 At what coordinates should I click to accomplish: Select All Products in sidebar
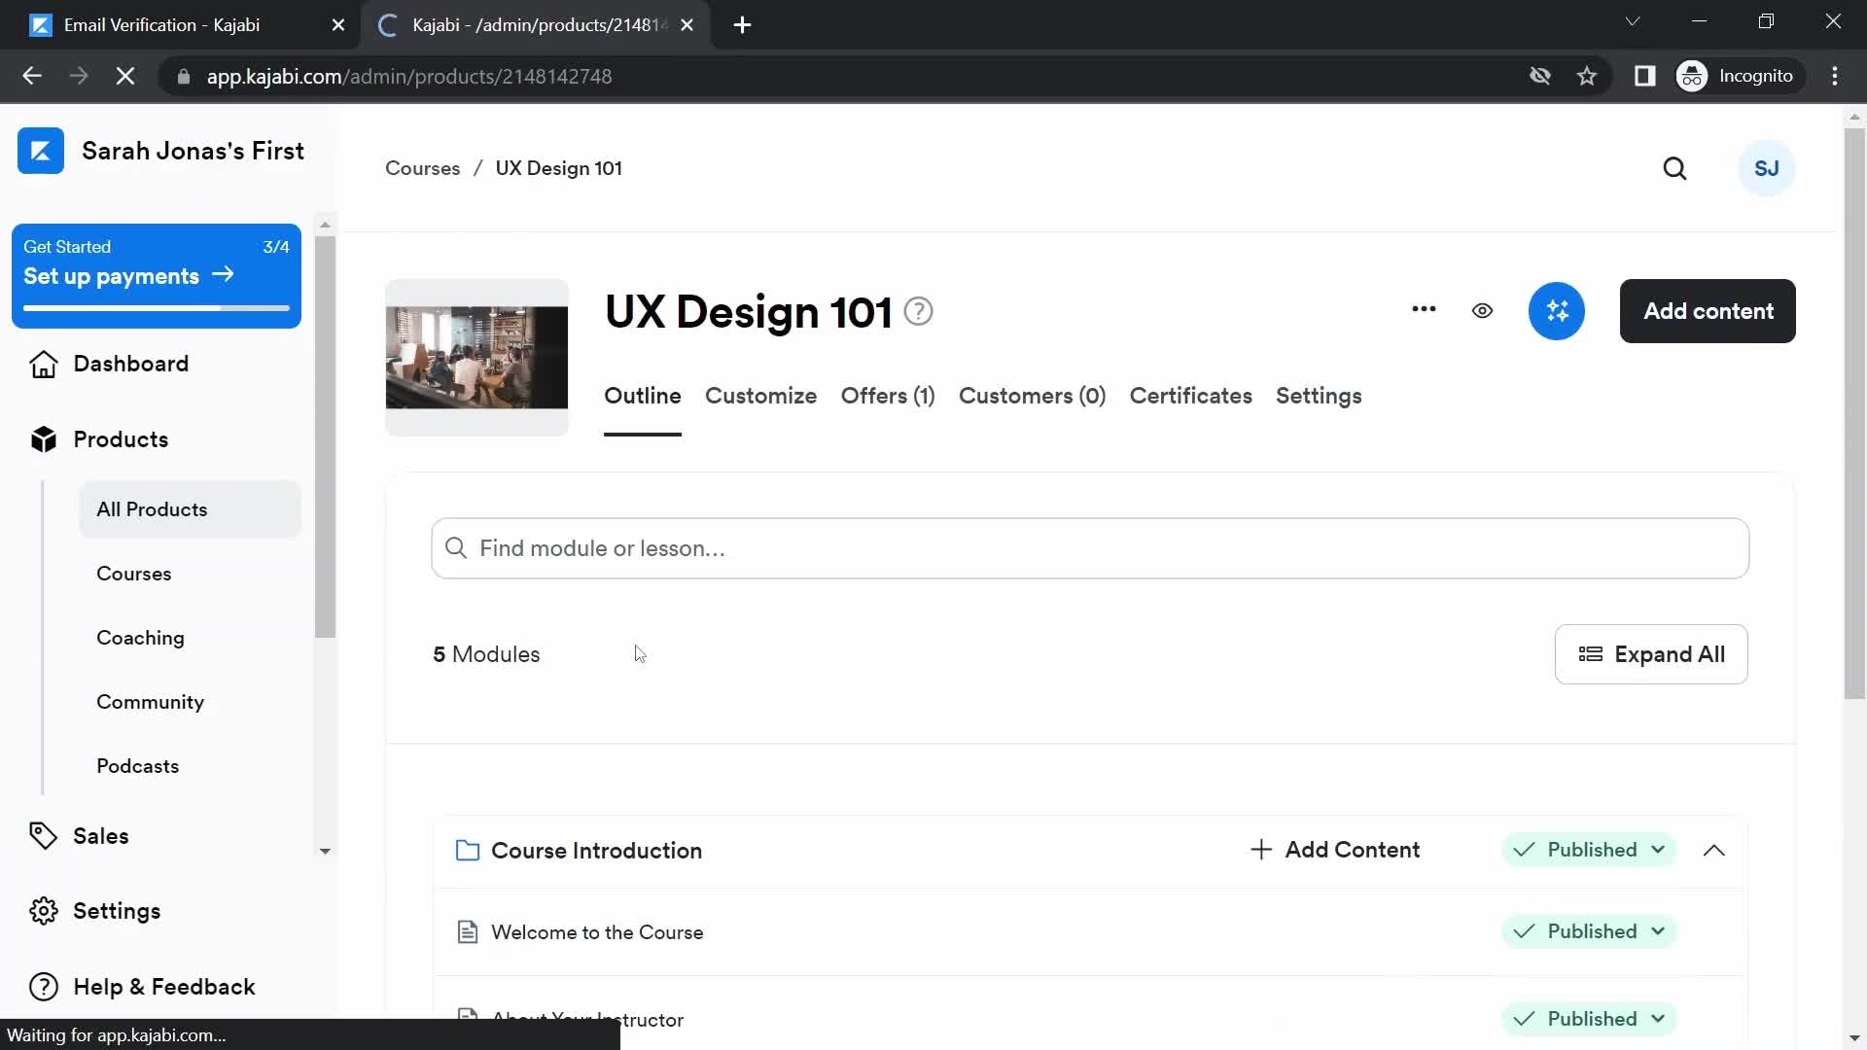tap(190, 509)
